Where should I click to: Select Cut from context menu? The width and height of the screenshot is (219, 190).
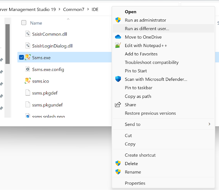[128, 135]
